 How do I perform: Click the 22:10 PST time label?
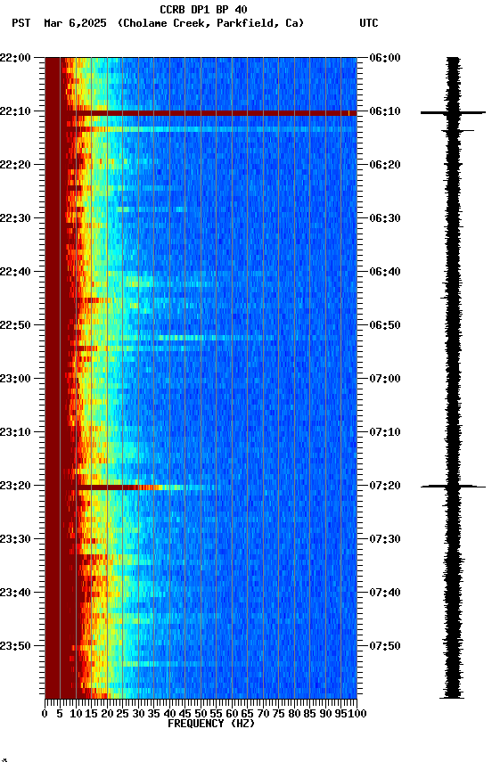point(15,111)
